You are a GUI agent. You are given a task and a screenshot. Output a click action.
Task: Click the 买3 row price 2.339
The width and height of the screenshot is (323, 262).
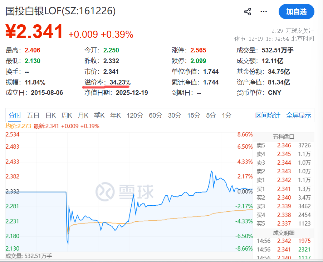(x=284, y=206)
